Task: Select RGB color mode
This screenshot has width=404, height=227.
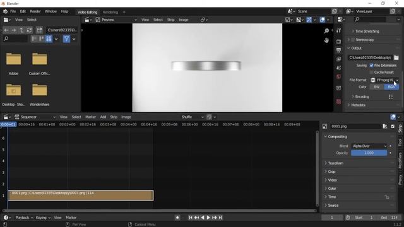Action: pyautogui.click(x=391, y=87)
